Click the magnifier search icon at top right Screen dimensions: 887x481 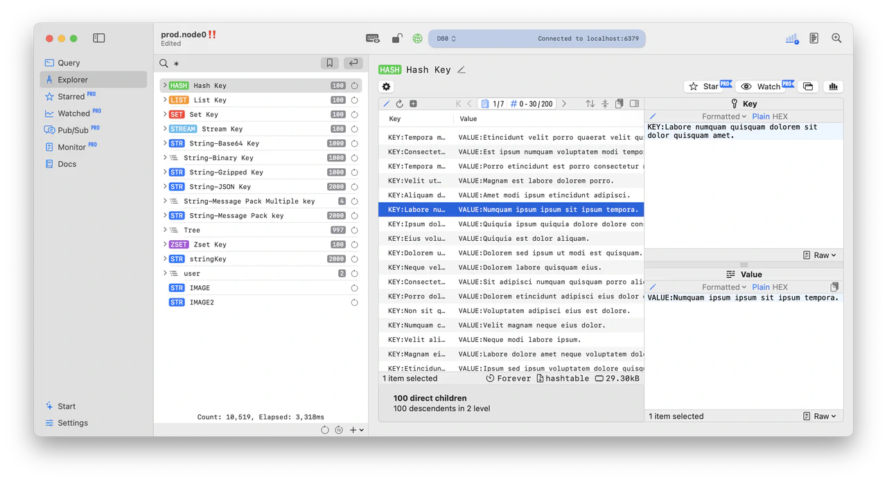tap(836, 38)
